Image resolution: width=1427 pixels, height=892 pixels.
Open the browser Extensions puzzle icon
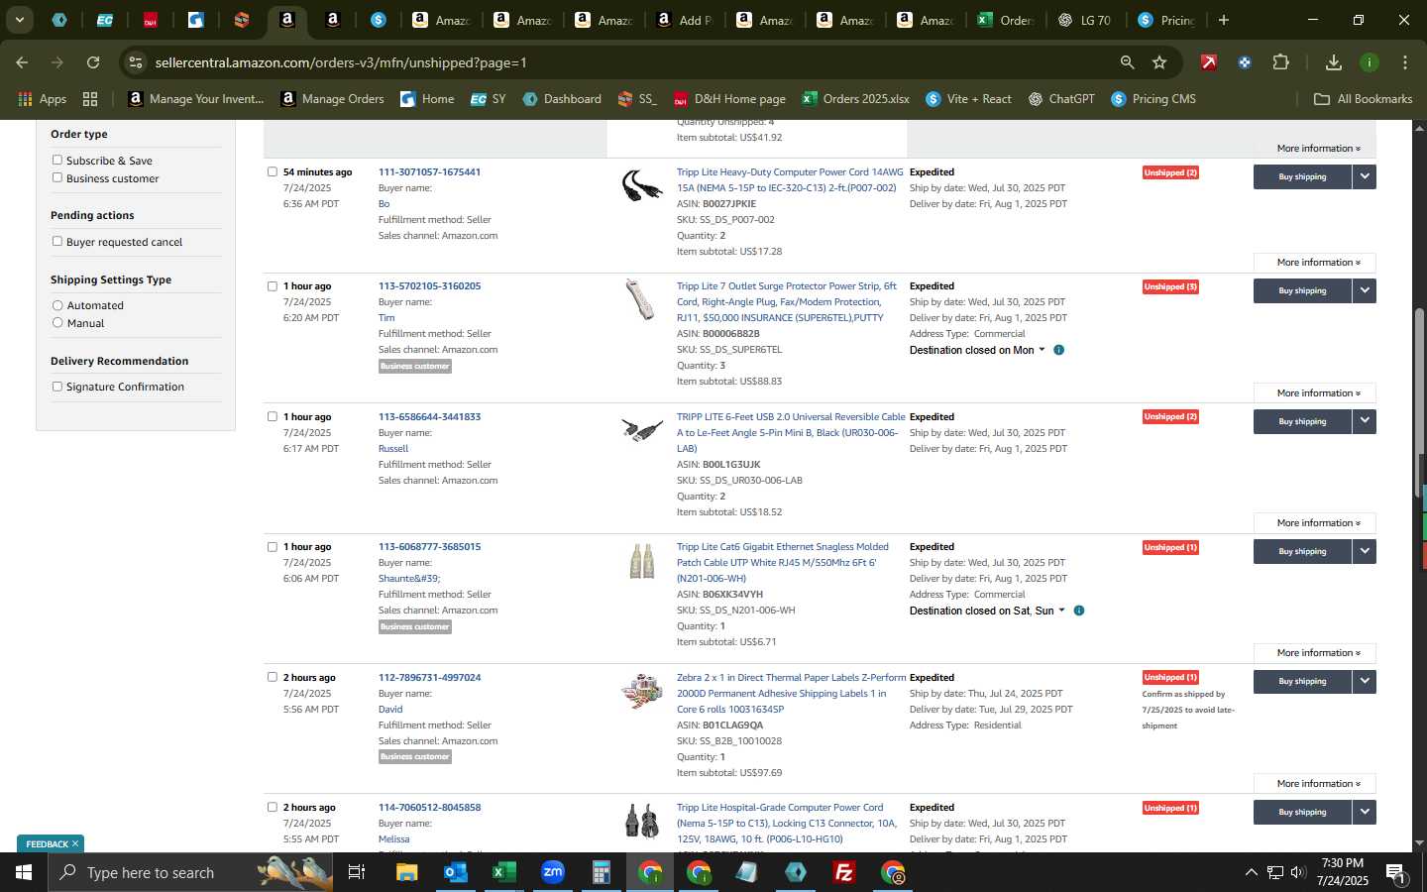(x=1280, y=62)
